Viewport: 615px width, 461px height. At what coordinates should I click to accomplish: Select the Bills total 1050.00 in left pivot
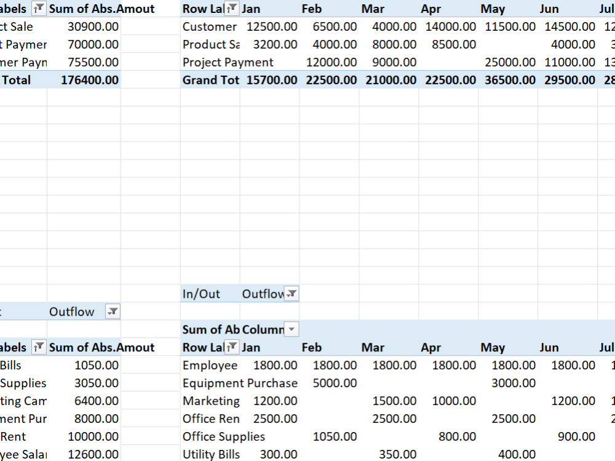point(84,365)
